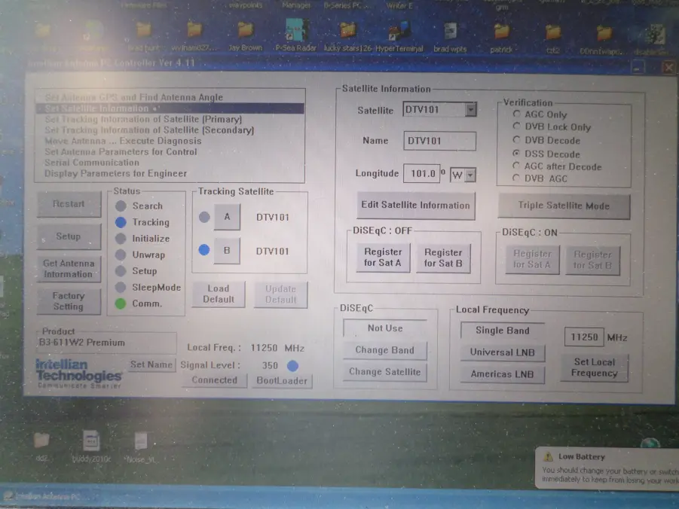Viewport: 679px width, 509px height.
Task: Open the P-Sea Radar desktop shortcut
Action: point(295,34)
